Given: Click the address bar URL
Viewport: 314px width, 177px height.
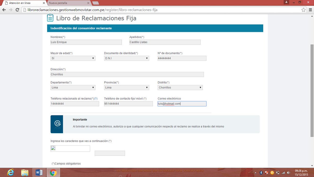Looking at the screenshot, I should pos(93,10).
